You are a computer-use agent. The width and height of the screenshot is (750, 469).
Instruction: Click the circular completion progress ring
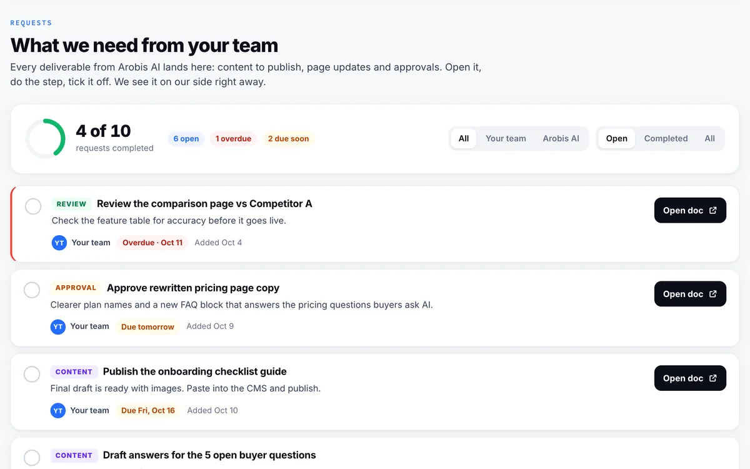pos(46,138)
